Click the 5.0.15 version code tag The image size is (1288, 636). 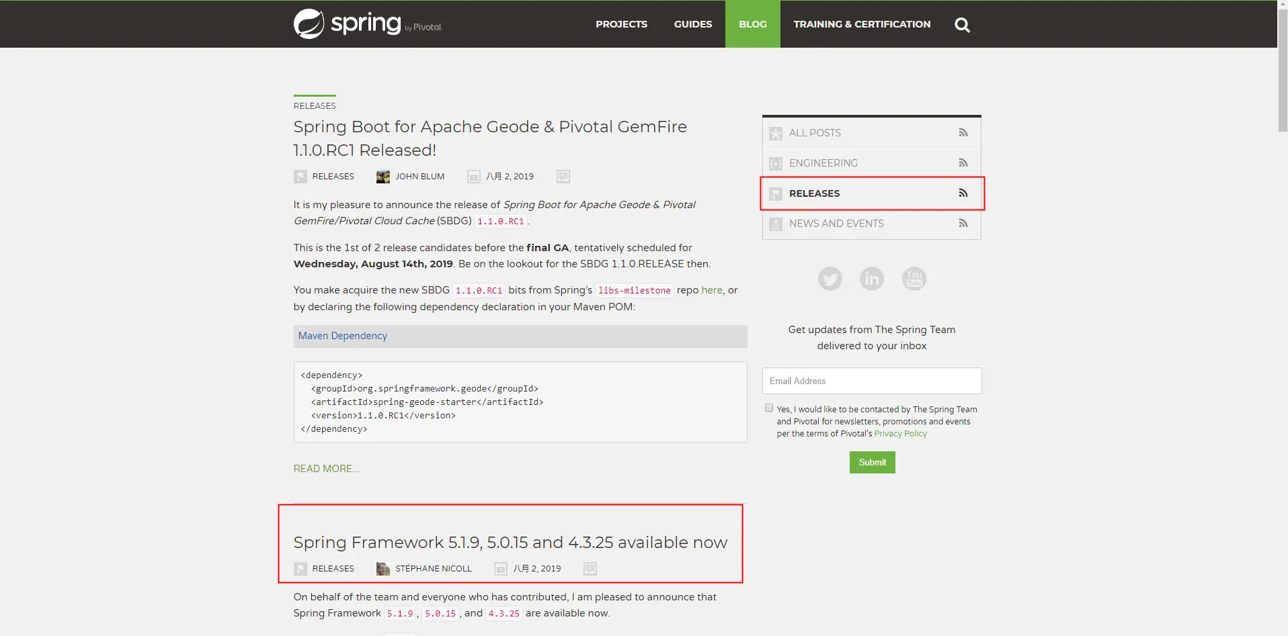pyautogui.click(x=440, y=614)
